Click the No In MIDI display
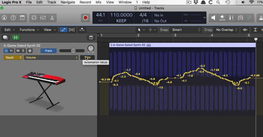 pyautogui.click(x=159, y=15)
